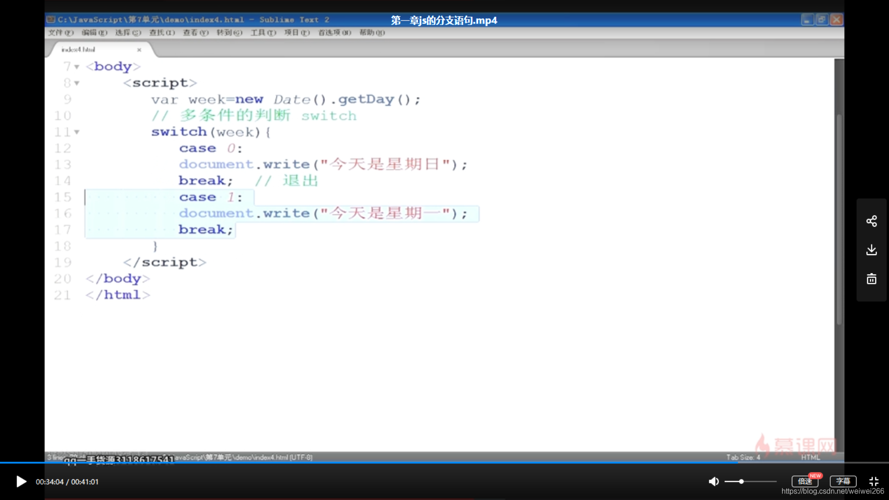Minimize the Sublime Text window
This screenshot has width=889, height=500.
[808, 20]
